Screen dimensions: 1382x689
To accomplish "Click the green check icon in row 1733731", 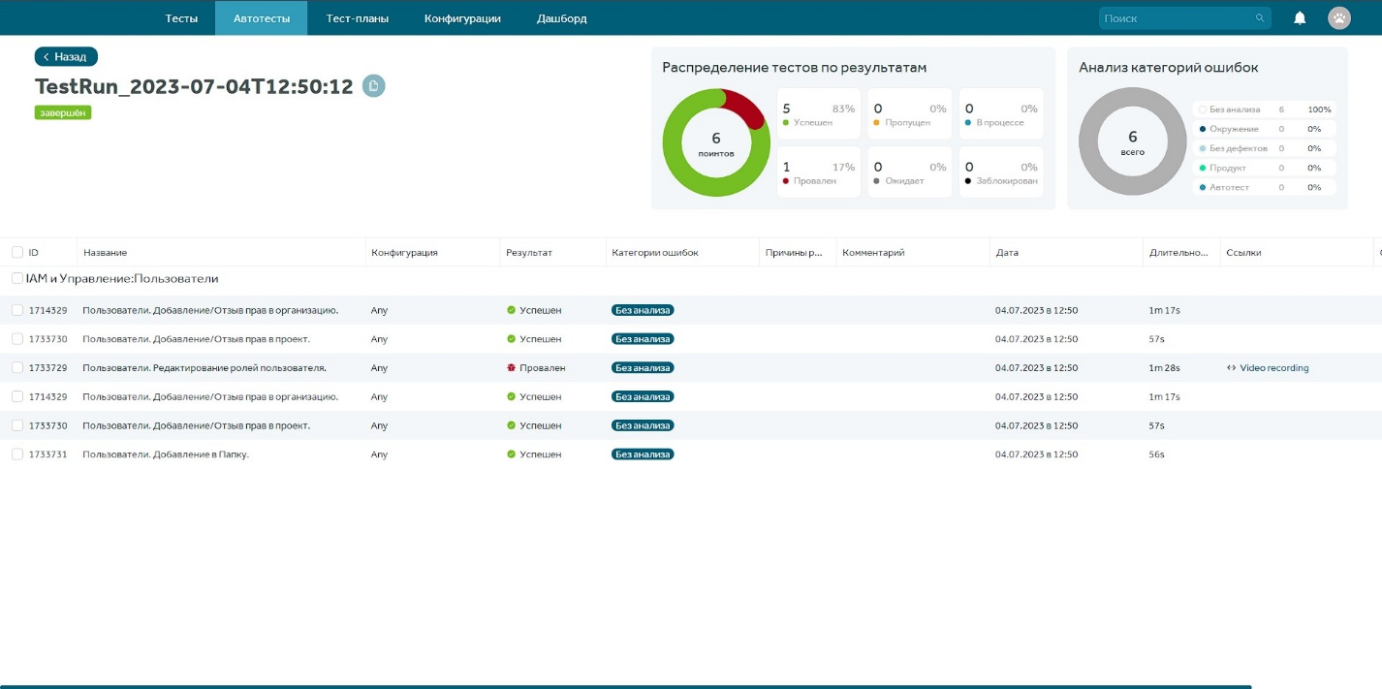I will click(511, 454).
